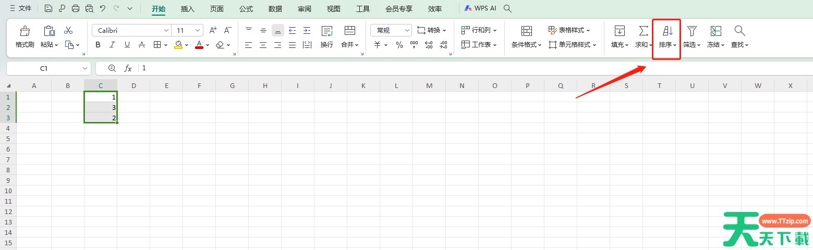Click the scissors Cut icon
Image resolution: width=813 pixels, height=250 pixels.
(68, 31)
